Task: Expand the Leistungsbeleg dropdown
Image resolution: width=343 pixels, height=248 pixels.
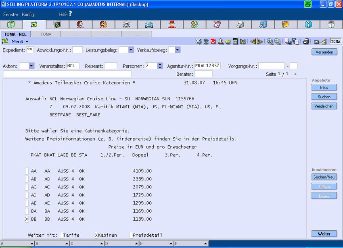Action: pyautogui.click(x=131, y=50)
